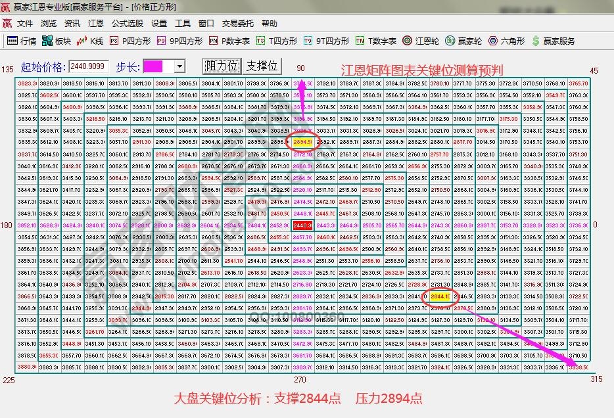Switch to 支撑位 support mode
The image size is (614, 418).
[x=262, y=66]
